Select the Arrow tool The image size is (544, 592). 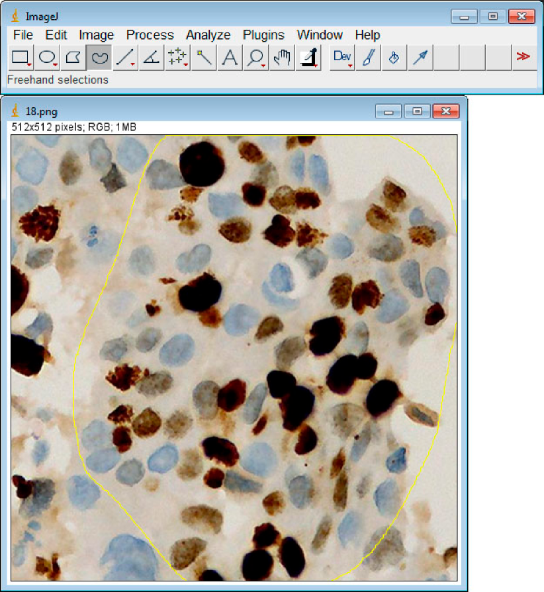420,58
